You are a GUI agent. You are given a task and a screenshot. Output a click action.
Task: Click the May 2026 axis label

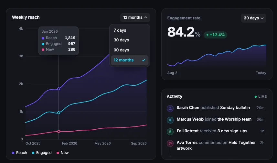tap(102, 143)
